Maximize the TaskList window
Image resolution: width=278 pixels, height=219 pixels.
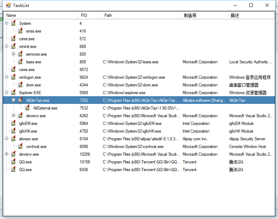click(x=251, y=5)
